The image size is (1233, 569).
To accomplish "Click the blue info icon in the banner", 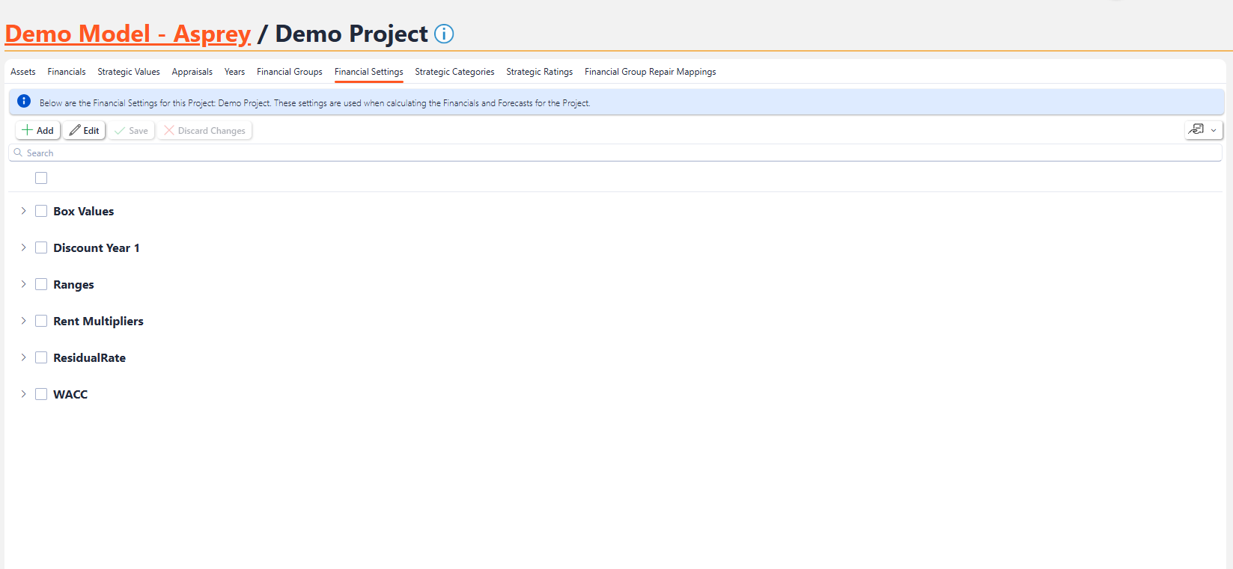I will [x=24, y=102].
